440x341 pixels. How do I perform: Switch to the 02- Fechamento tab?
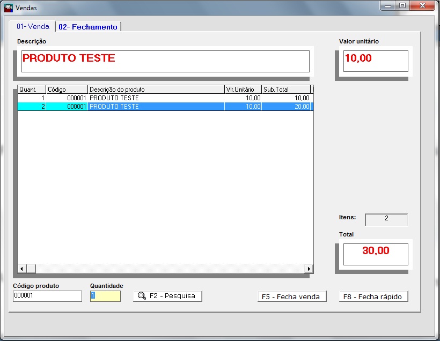(x=88, y=27)
